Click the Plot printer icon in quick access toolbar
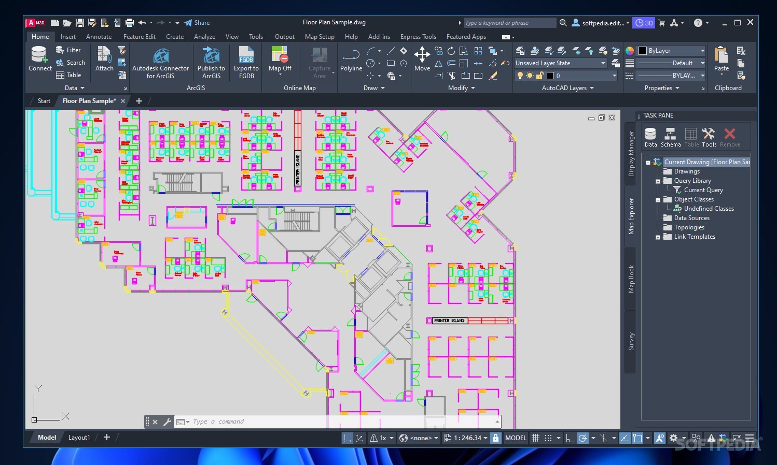Image resolution: width=777 pixels, height=465 pixels. tap(130, 23)
